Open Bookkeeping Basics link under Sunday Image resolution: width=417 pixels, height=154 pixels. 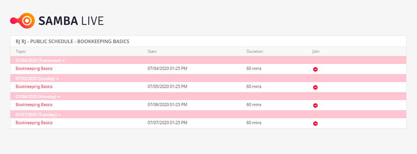(34, 87)
